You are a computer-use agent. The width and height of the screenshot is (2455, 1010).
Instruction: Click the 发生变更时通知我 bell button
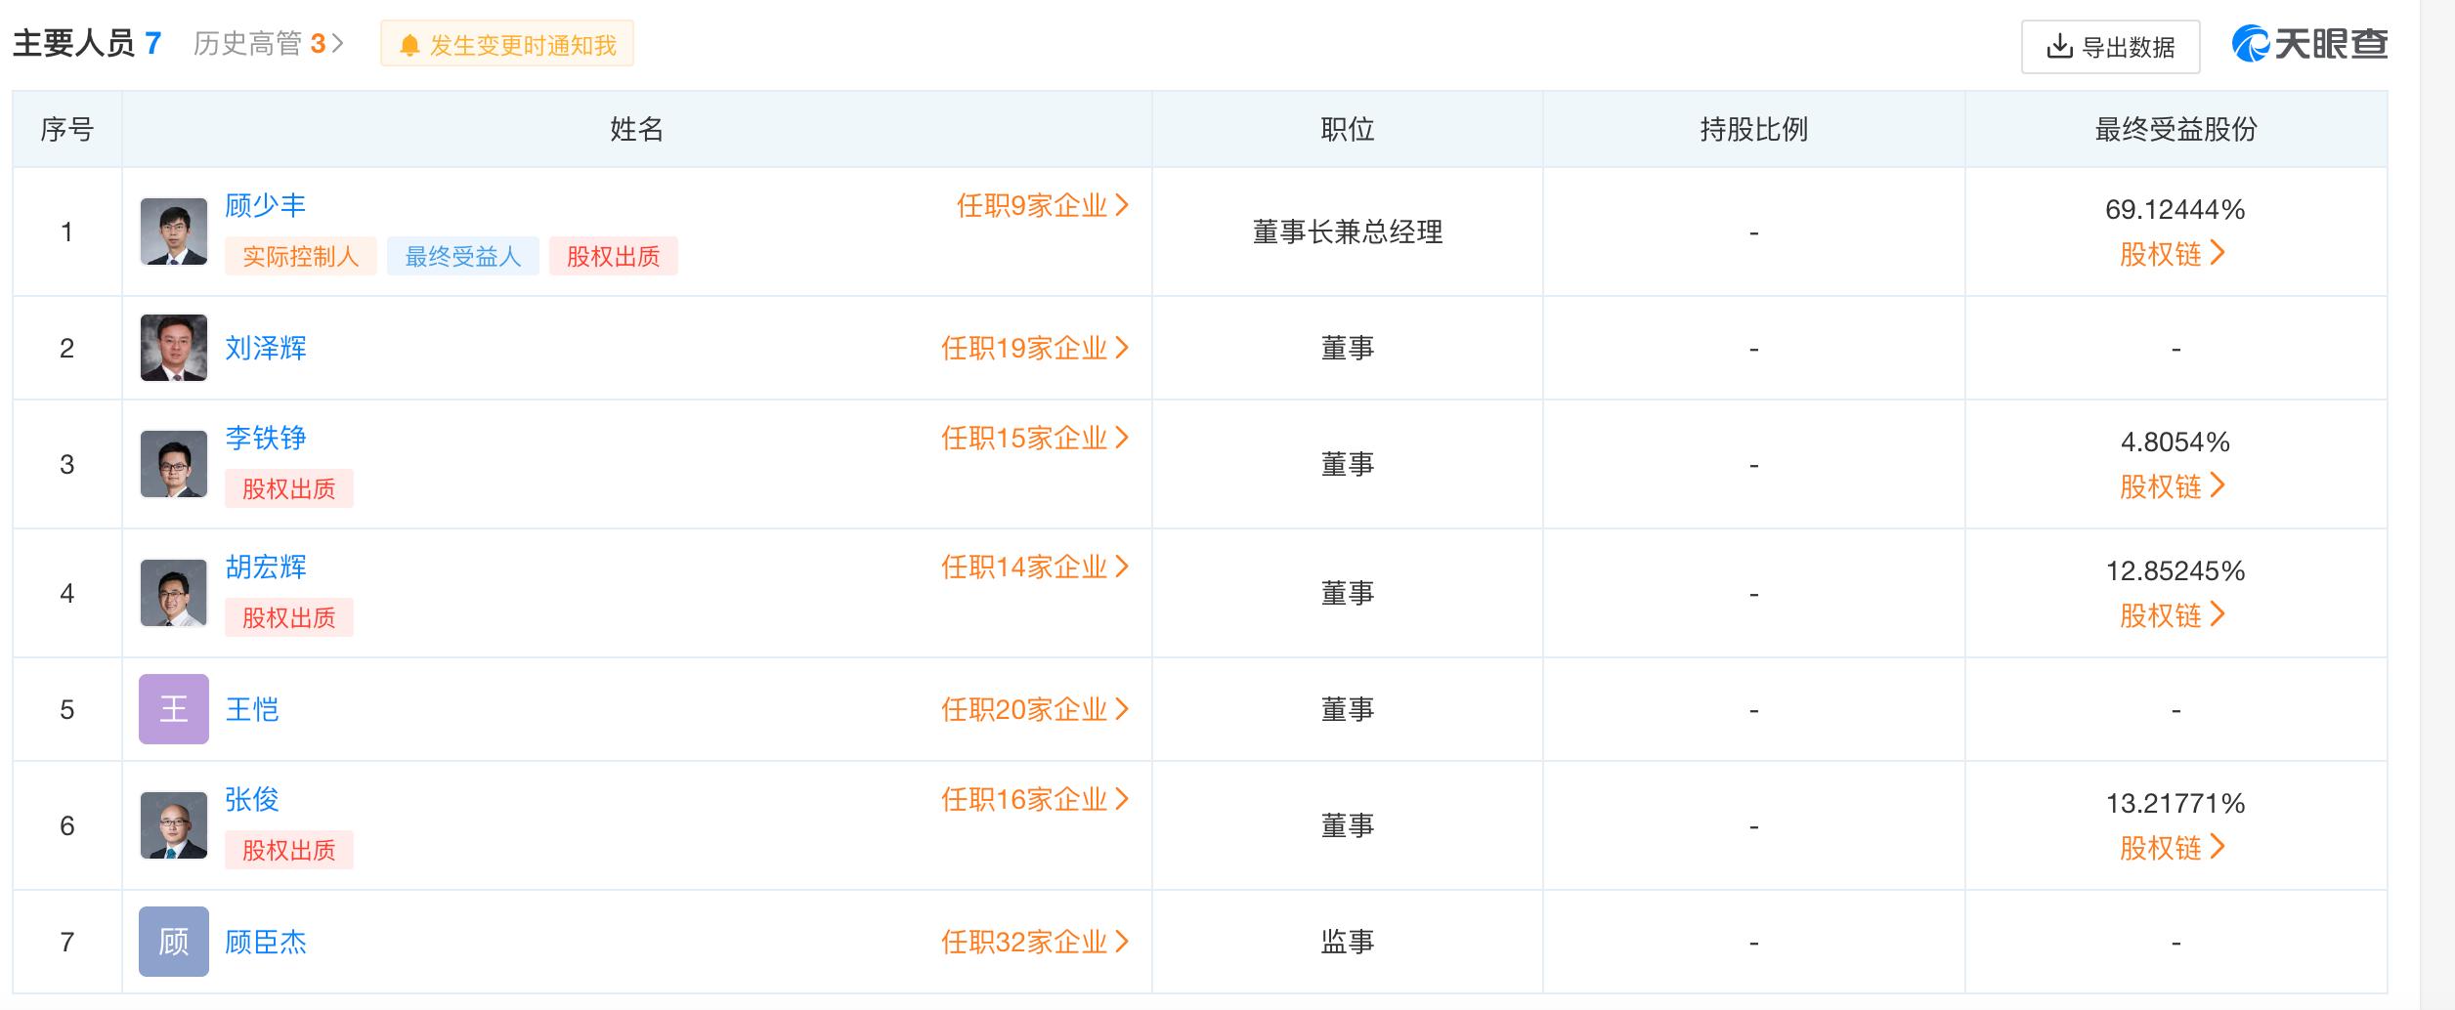click(x=507, y=45)
